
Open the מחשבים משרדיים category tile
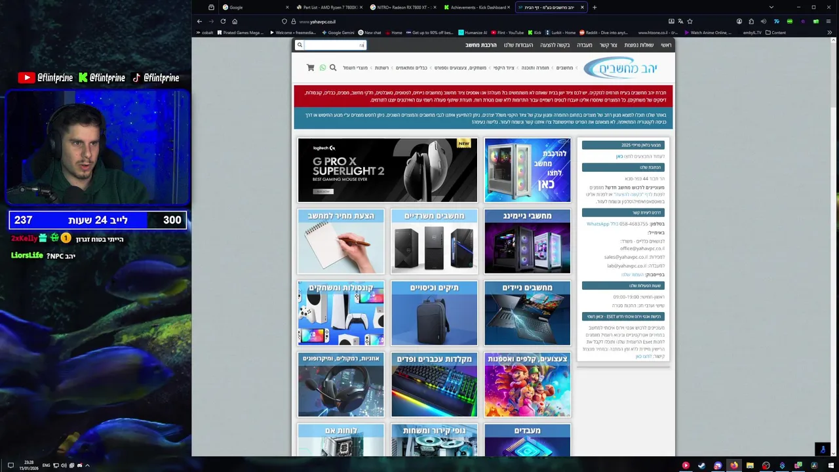(x=434, y=241)
